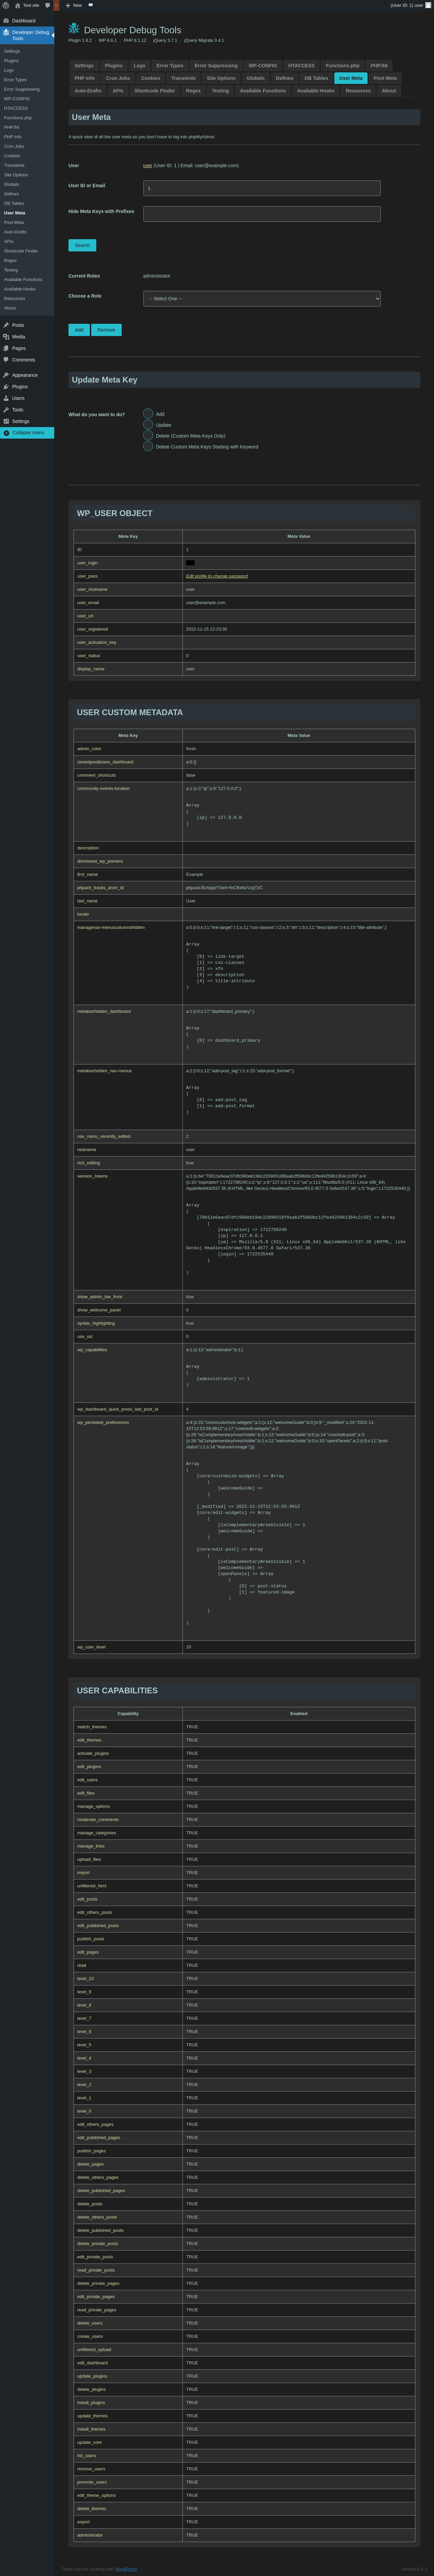This screenshot has height=2576, width=434.
Task: Open the Users menu in sidebar
Action: click(x=18, y=398)
